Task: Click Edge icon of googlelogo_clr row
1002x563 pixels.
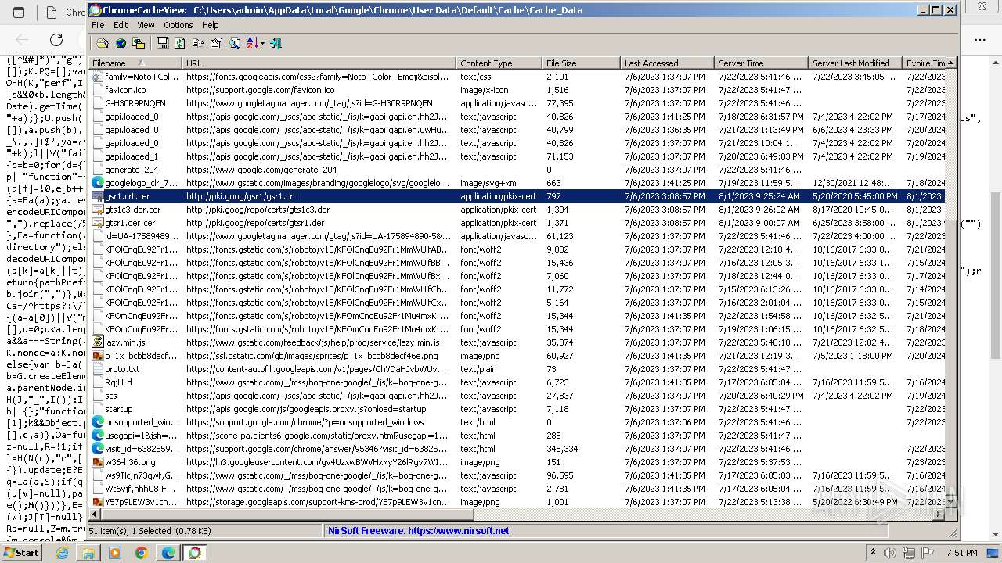Action: click(x=97, y=183)
